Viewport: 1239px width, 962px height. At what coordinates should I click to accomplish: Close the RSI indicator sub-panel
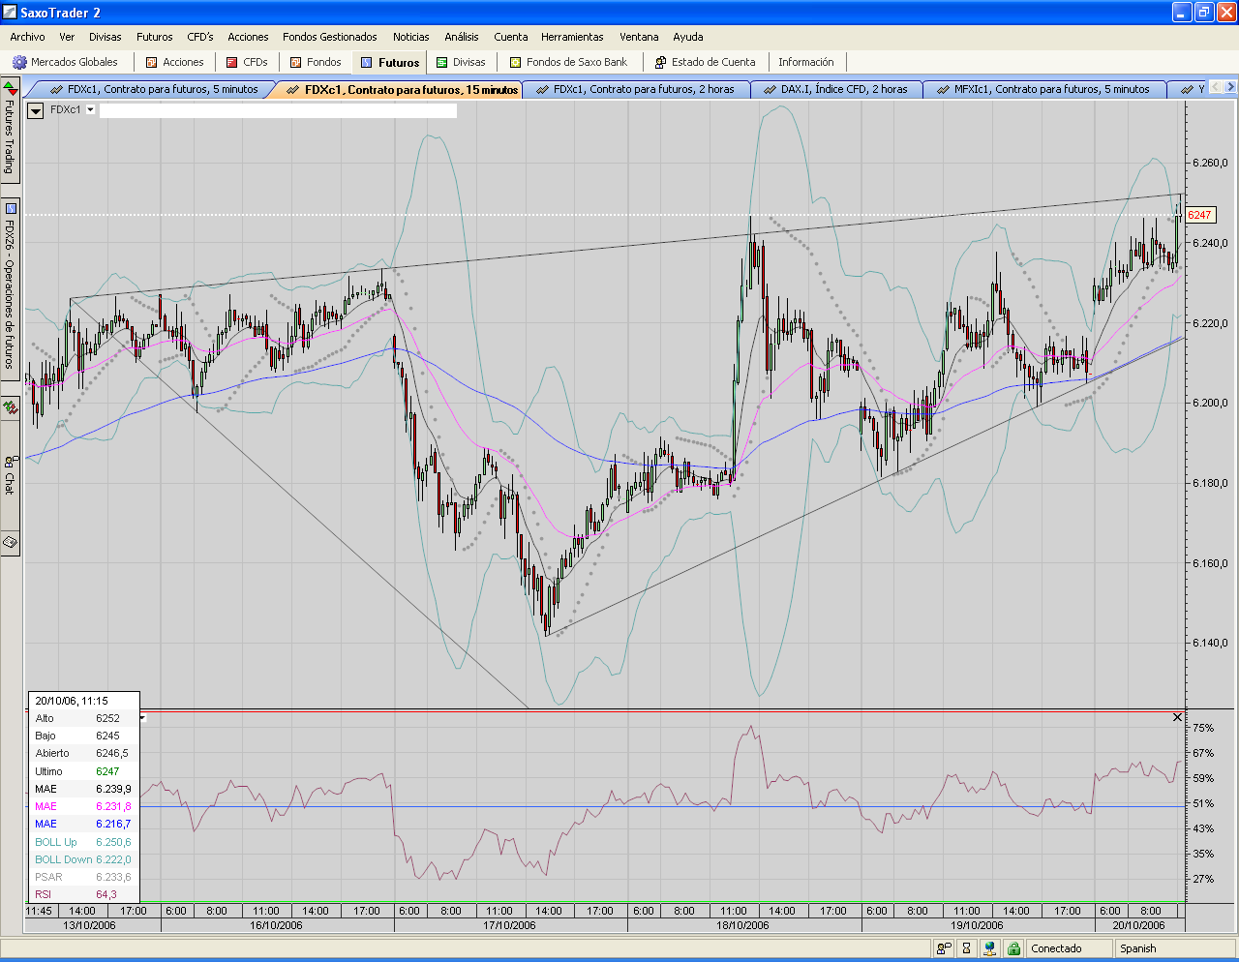tap(1177, 717)
